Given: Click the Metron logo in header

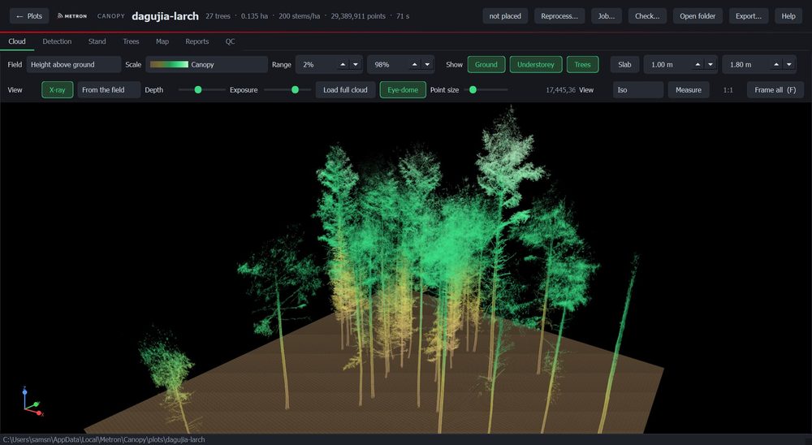Looking at the screenshot, I should pos(72,16).
